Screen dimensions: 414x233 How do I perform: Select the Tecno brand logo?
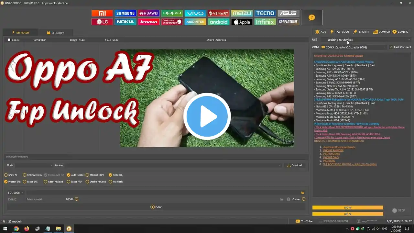pyautogui.click(x=265, y=13)
